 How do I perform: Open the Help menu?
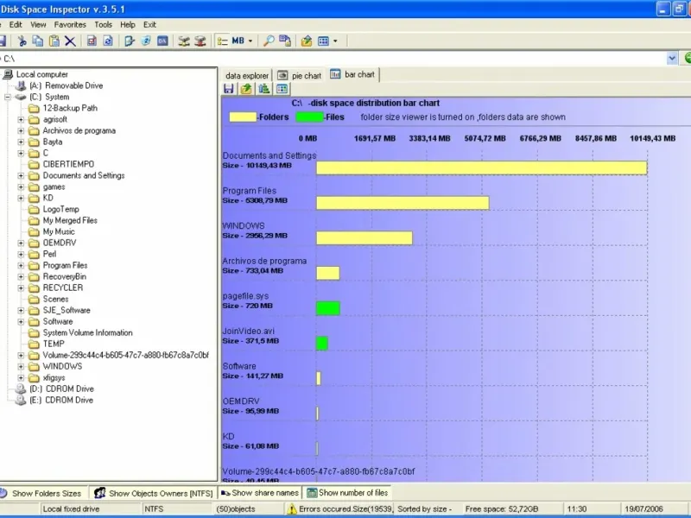point(128,25)
